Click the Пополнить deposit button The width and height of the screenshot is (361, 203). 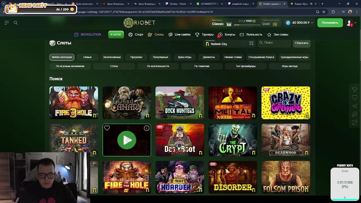[x=330, y=23]
